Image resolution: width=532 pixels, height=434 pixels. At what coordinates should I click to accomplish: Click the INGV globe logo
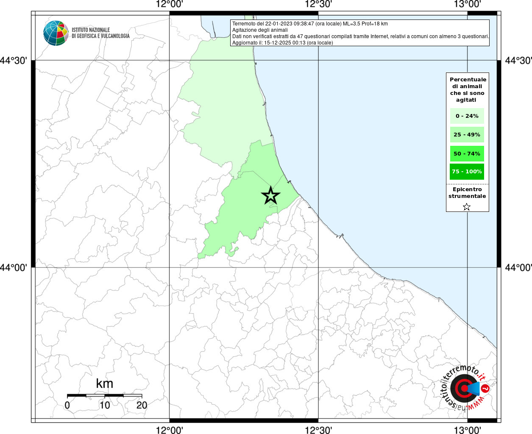pyautogui.click(x=56, y=33)
